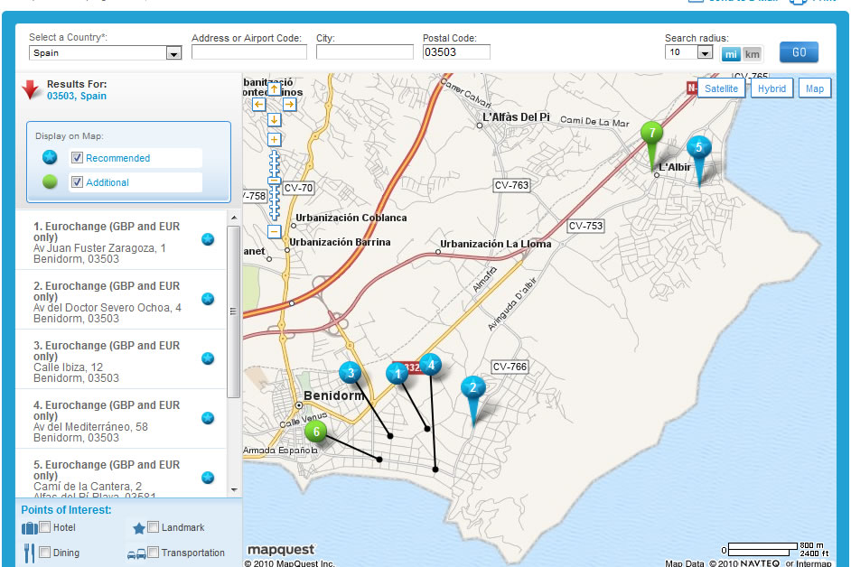Viewport: 851px width, 567px height.
Task: Focus the Postal Code field
Action: [456, 52]
